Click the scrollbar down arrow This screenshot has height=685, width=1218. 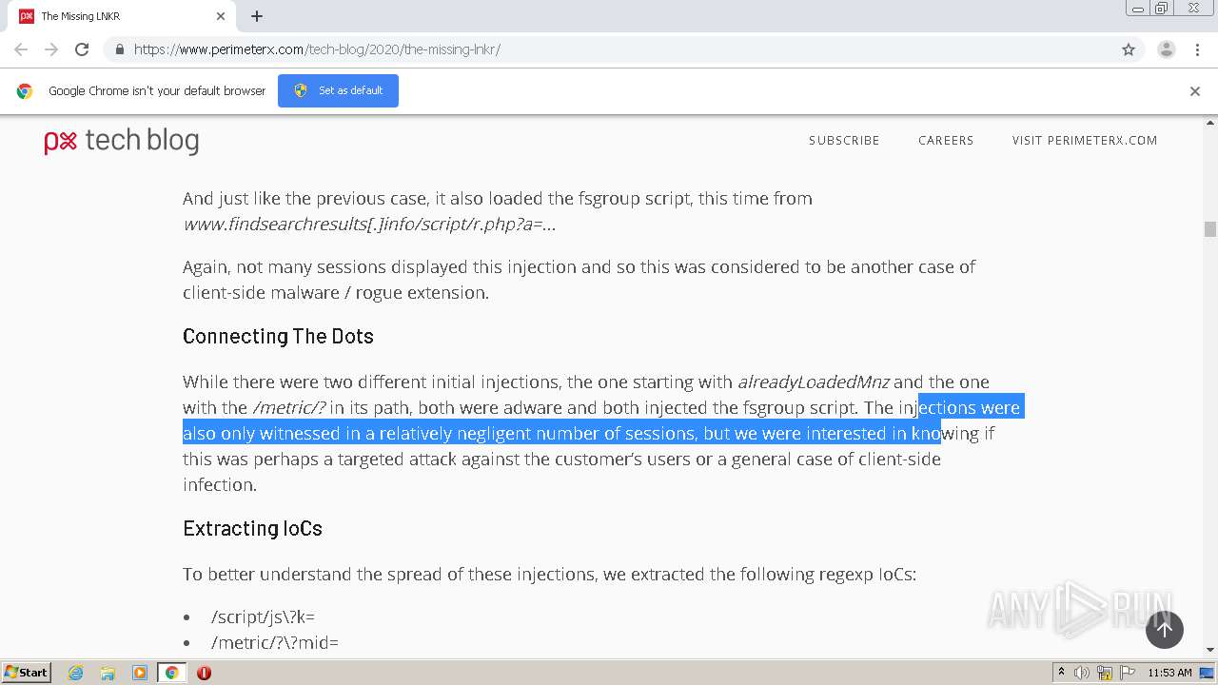[1210, 649]
